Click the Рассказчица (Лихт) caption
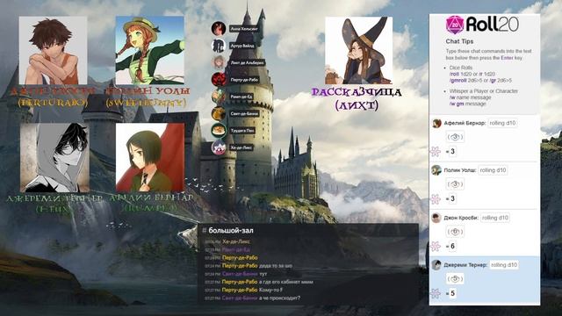 click(x=357, y=98)
